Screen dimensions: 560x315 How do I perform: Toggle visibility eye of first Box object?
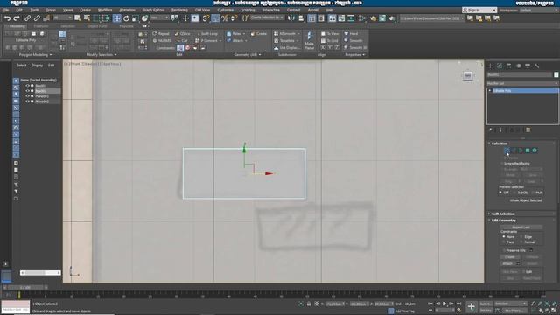(27, 86)
